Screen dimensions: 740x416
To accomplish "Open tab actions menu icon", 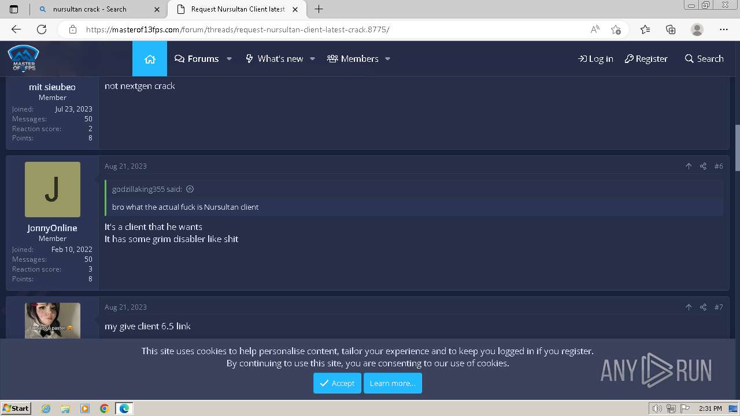I will point(14,9).
